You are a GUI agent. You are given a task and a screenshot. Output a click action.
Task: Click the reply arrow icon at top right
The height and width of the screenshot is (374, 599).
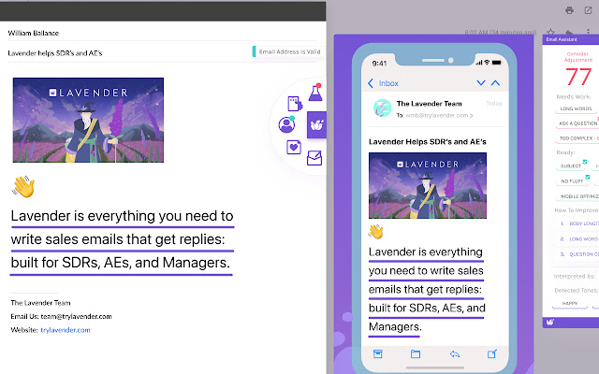pyautogui.click(x=569, y=33)
